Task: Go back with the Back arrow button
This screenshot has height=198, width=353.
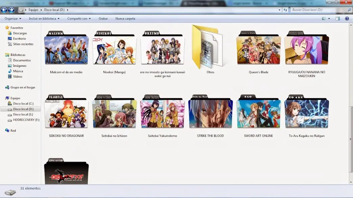Action: tap(4, 10)
